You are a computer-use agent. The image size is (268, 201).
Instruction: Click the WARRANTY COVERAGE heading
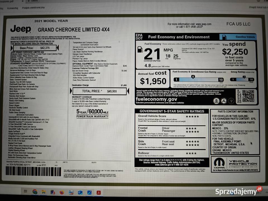pos(82,97)
